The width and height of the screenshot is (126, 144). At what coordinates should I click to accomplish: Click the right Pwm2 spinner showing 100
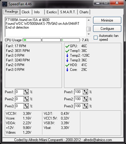click(x=85, y=99)
